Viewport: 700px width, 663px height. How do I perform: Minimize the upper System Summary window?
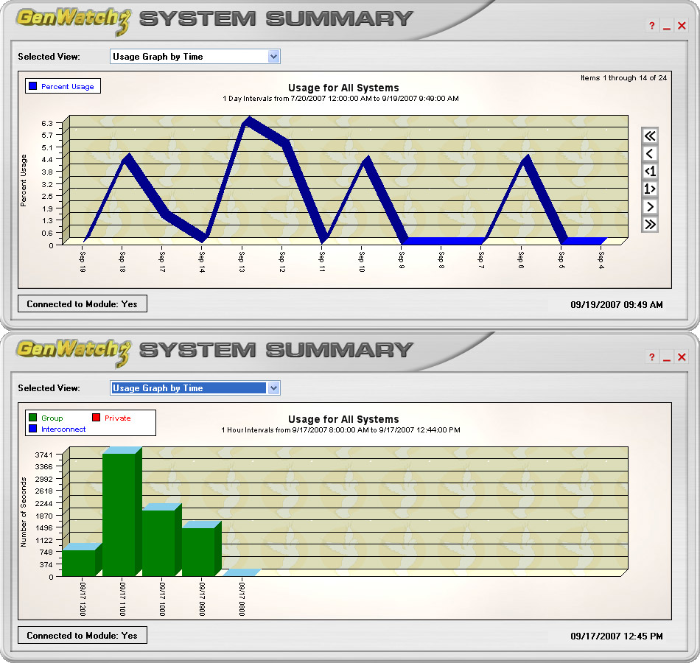tap(667, 27)
